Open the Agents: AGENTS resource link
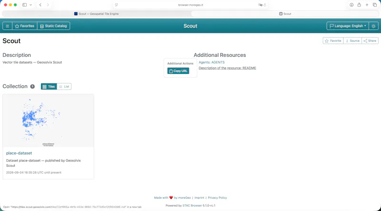This screenshot has width=381, height=211. [x=211, y=62]
